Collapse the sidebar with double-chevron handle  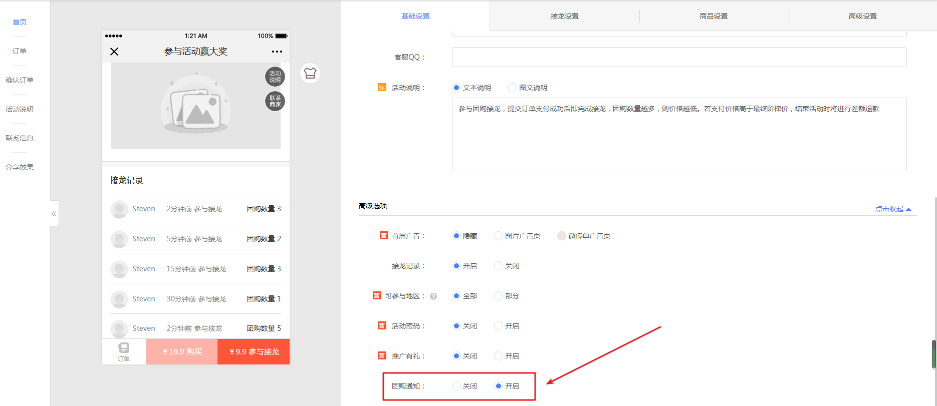coord(54,214)
